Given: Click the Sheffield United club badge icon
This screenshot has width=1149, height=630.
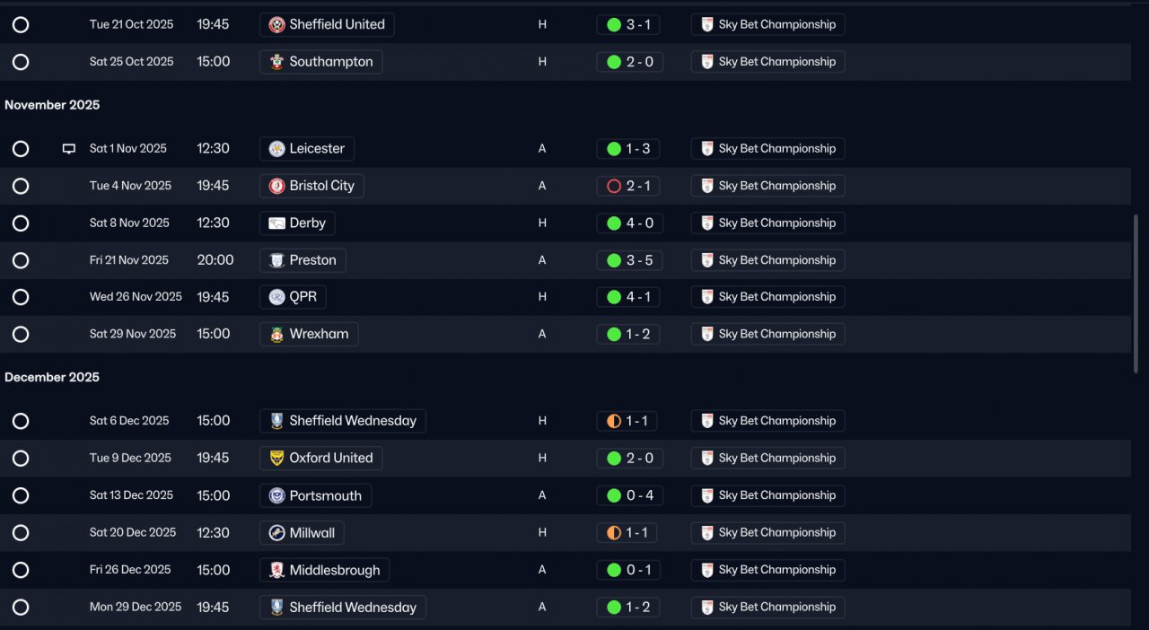Looking at the screenshot, I should pos(277,25).
